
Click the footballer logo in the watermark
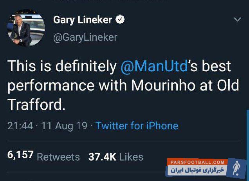pyautogui.click(x=236, y=168)
